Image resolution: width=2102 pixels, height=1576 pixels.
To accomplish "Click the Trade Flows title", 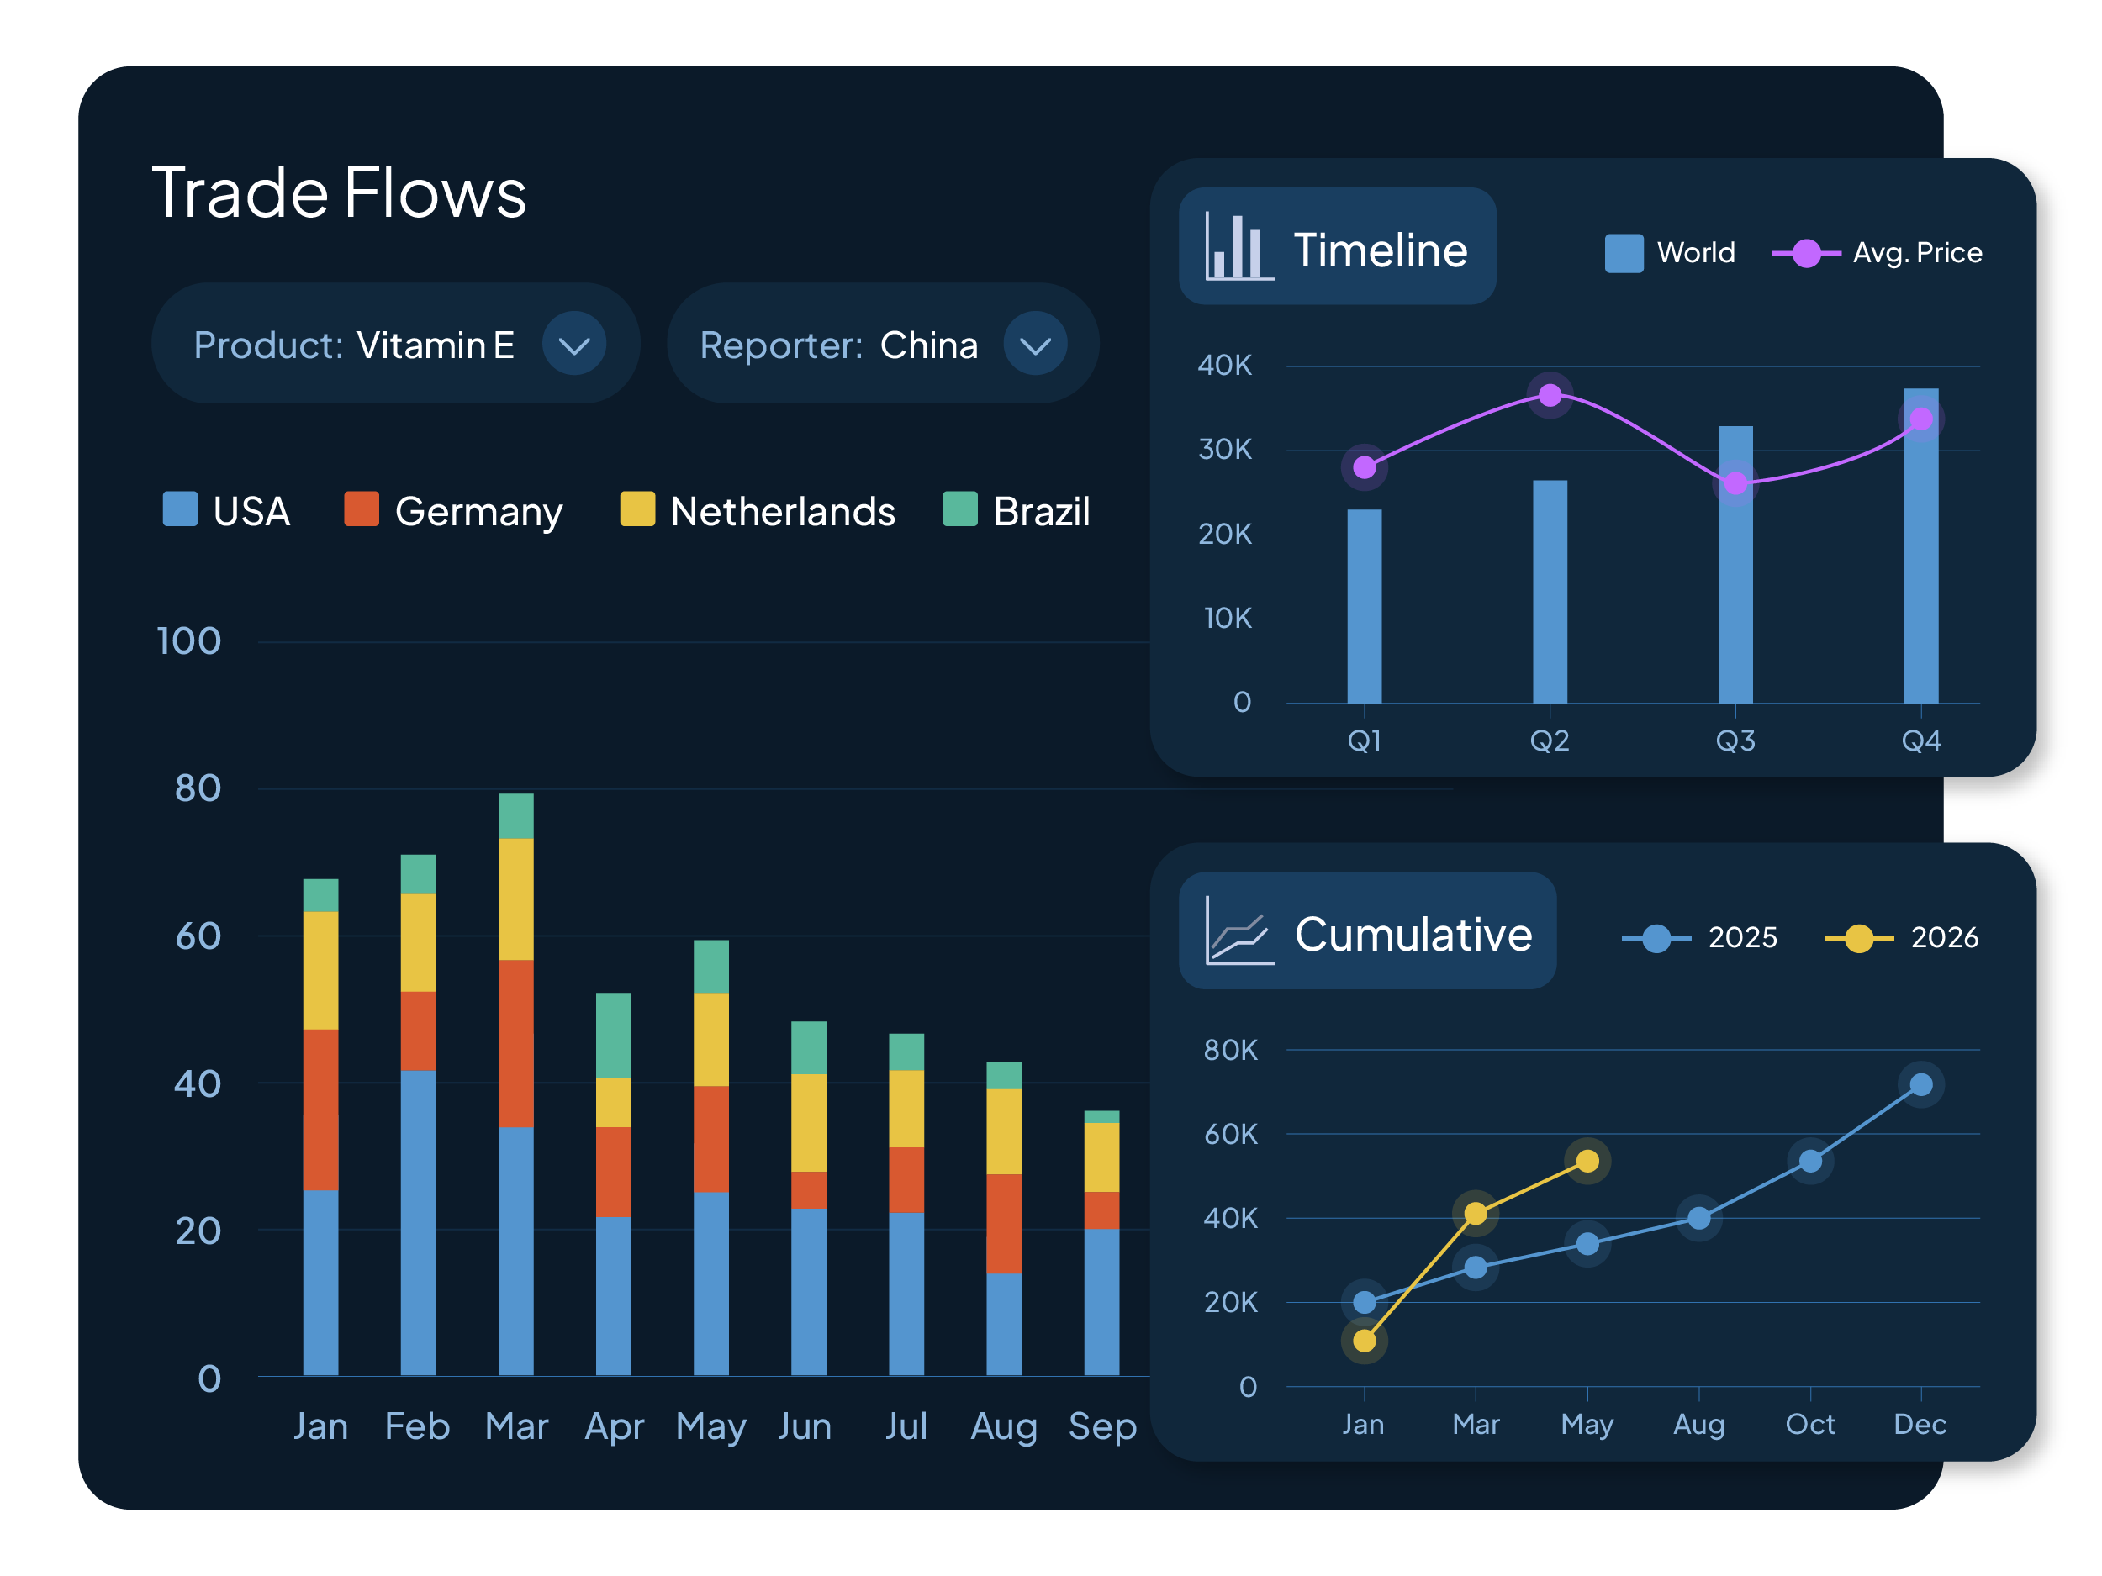I will tap(338, 192).
